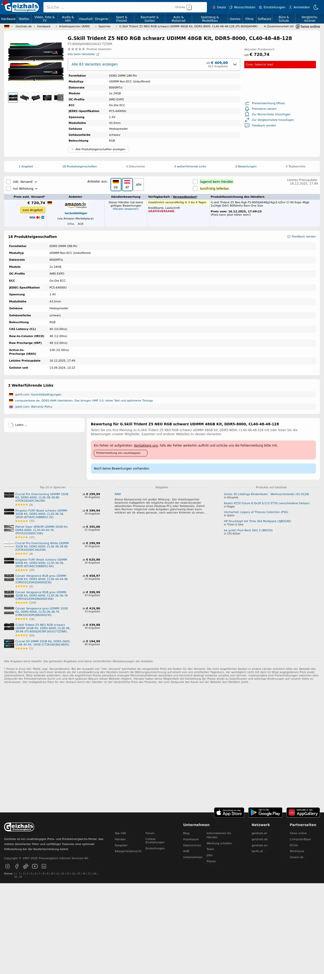Image resolution: width=324 pixels, height=974 pixels.
Task: Add product to Vergleichsliste
Action: [269, 120]
